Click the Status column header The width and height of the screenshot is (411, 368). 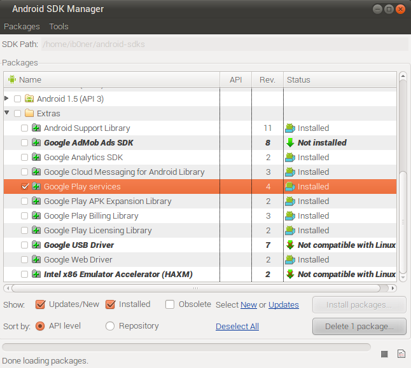[340, 79]
